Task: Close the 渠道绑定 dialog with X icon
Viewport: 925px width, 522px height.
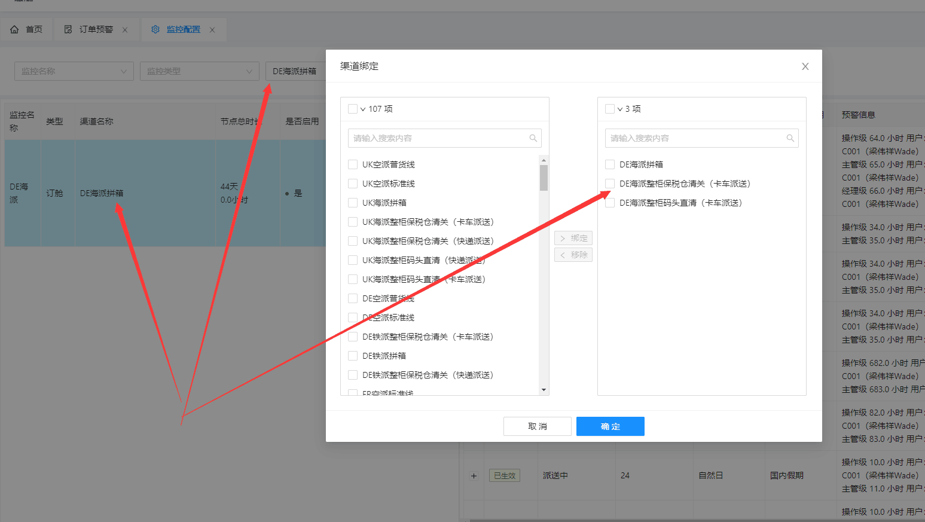Action: [x=805, y=66]
